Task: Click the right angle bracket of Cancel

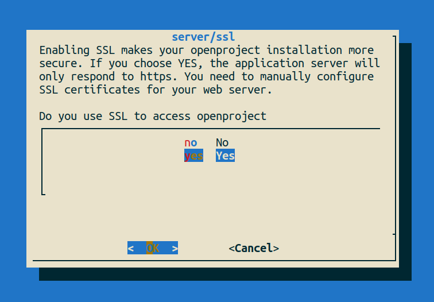Action: [276, 248]
